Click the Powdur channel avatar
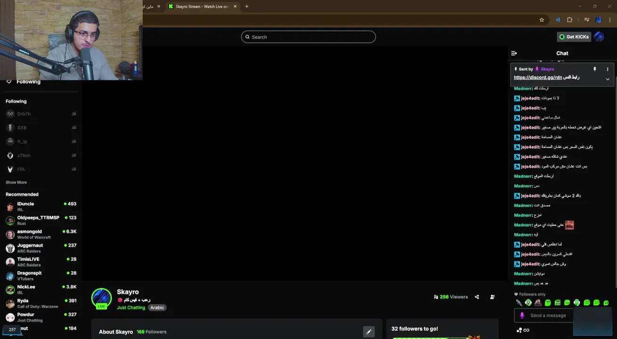The height and width of the screenshot is (339, 617). 10,317
